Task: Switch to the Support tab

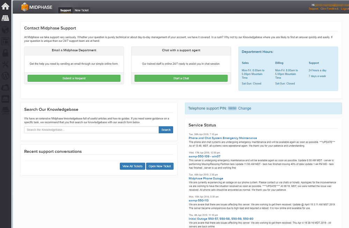Action: [x=66, y=10]
